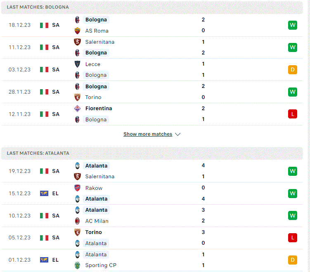310x272 pixels.
Task: Select Last Matches: Atalanta header
Action: [152, 154]
